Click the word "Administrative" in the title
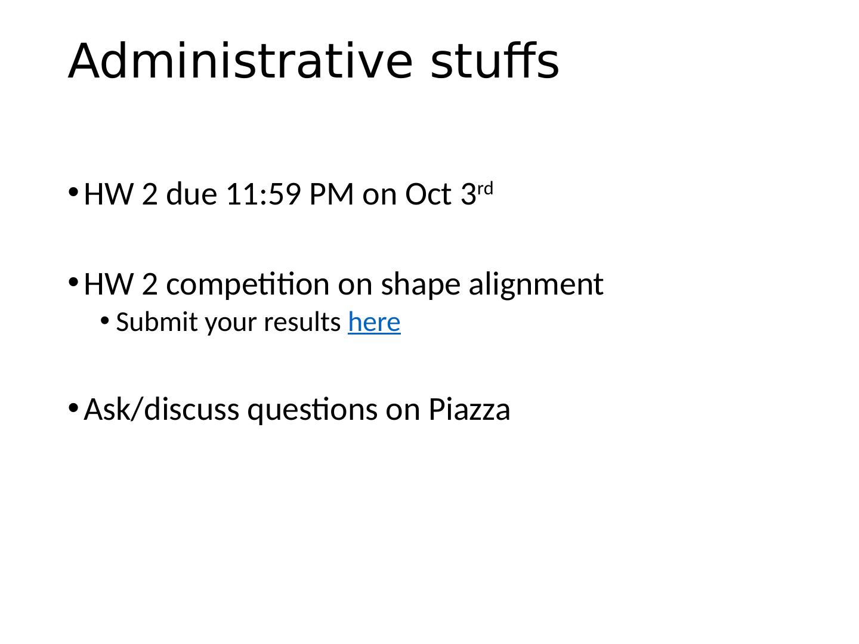 click(x=240, y=61)
